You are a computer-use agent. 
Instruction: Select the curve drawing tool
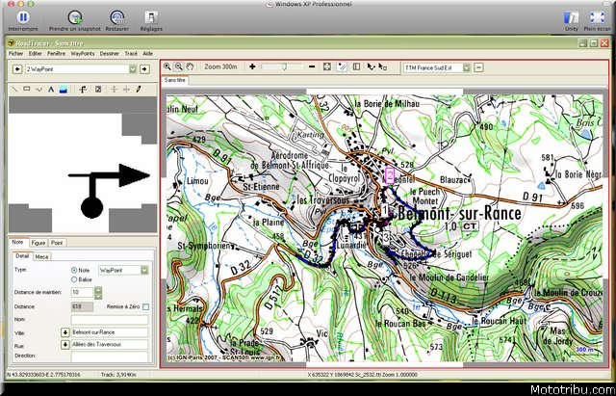pyautogui.click(x=38, y=90)
